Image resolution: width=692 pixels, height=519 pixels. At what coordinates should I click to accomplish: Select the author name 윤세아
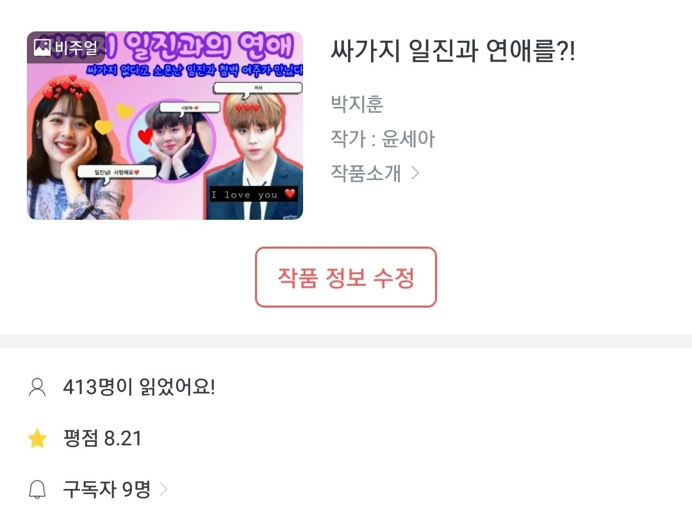coord(408,138)
